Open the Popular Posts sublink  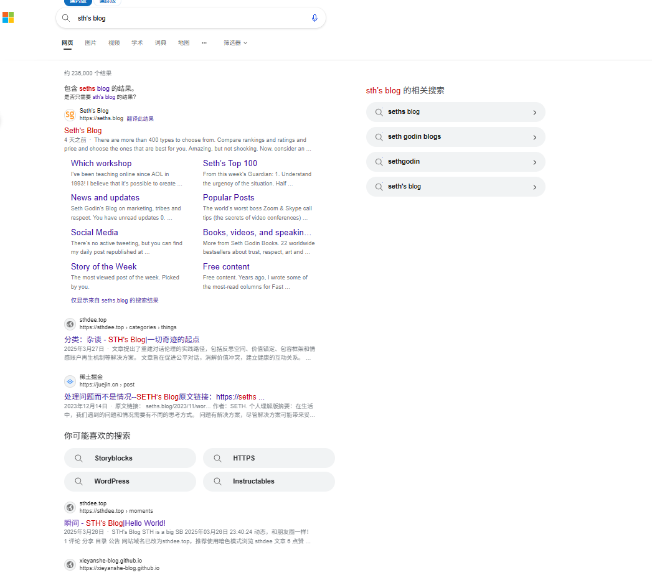click(229, 198)
